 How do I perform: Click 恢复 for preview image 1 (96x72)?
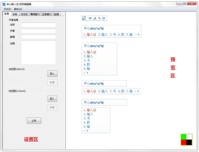point(52,82)
